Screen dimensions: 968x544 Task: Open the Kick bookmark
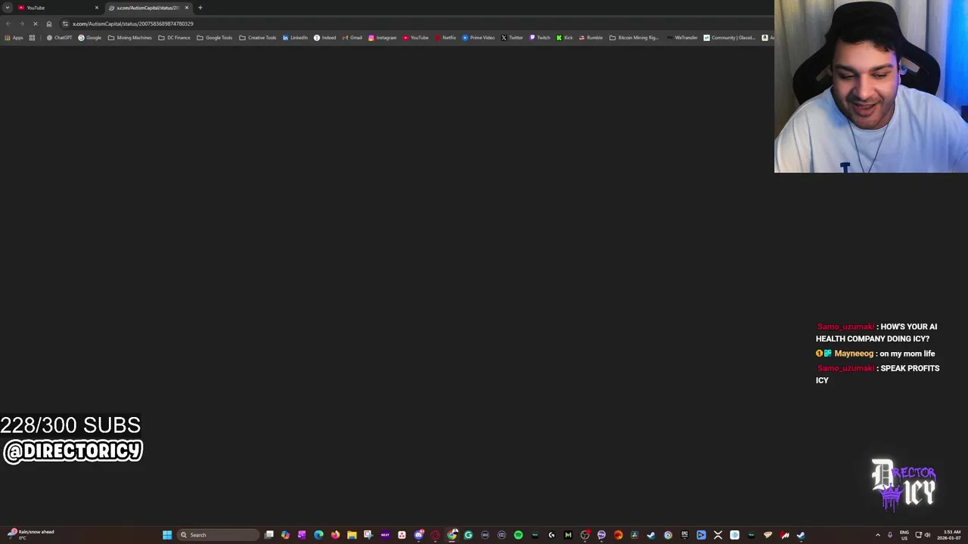click(565, 38)
